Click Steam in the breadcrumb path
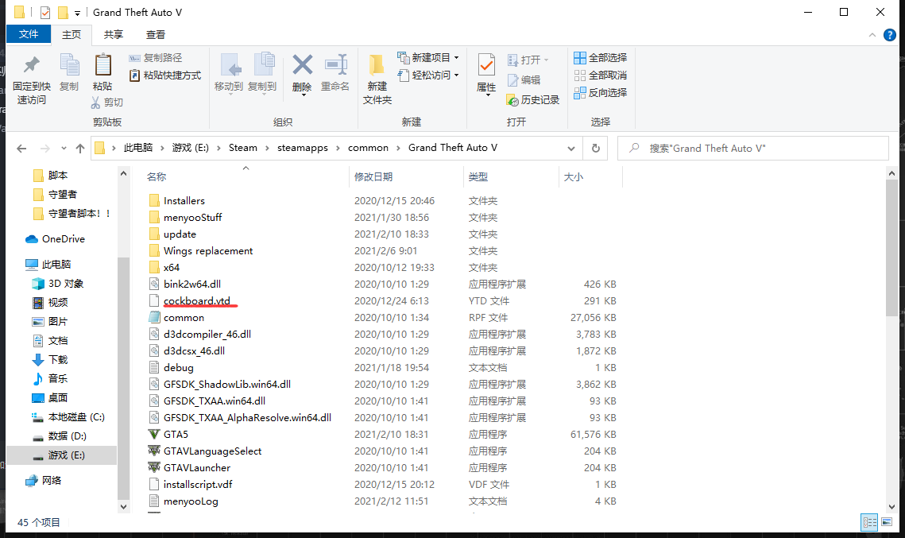Screen dimensions: 905x538 (243, 148)
